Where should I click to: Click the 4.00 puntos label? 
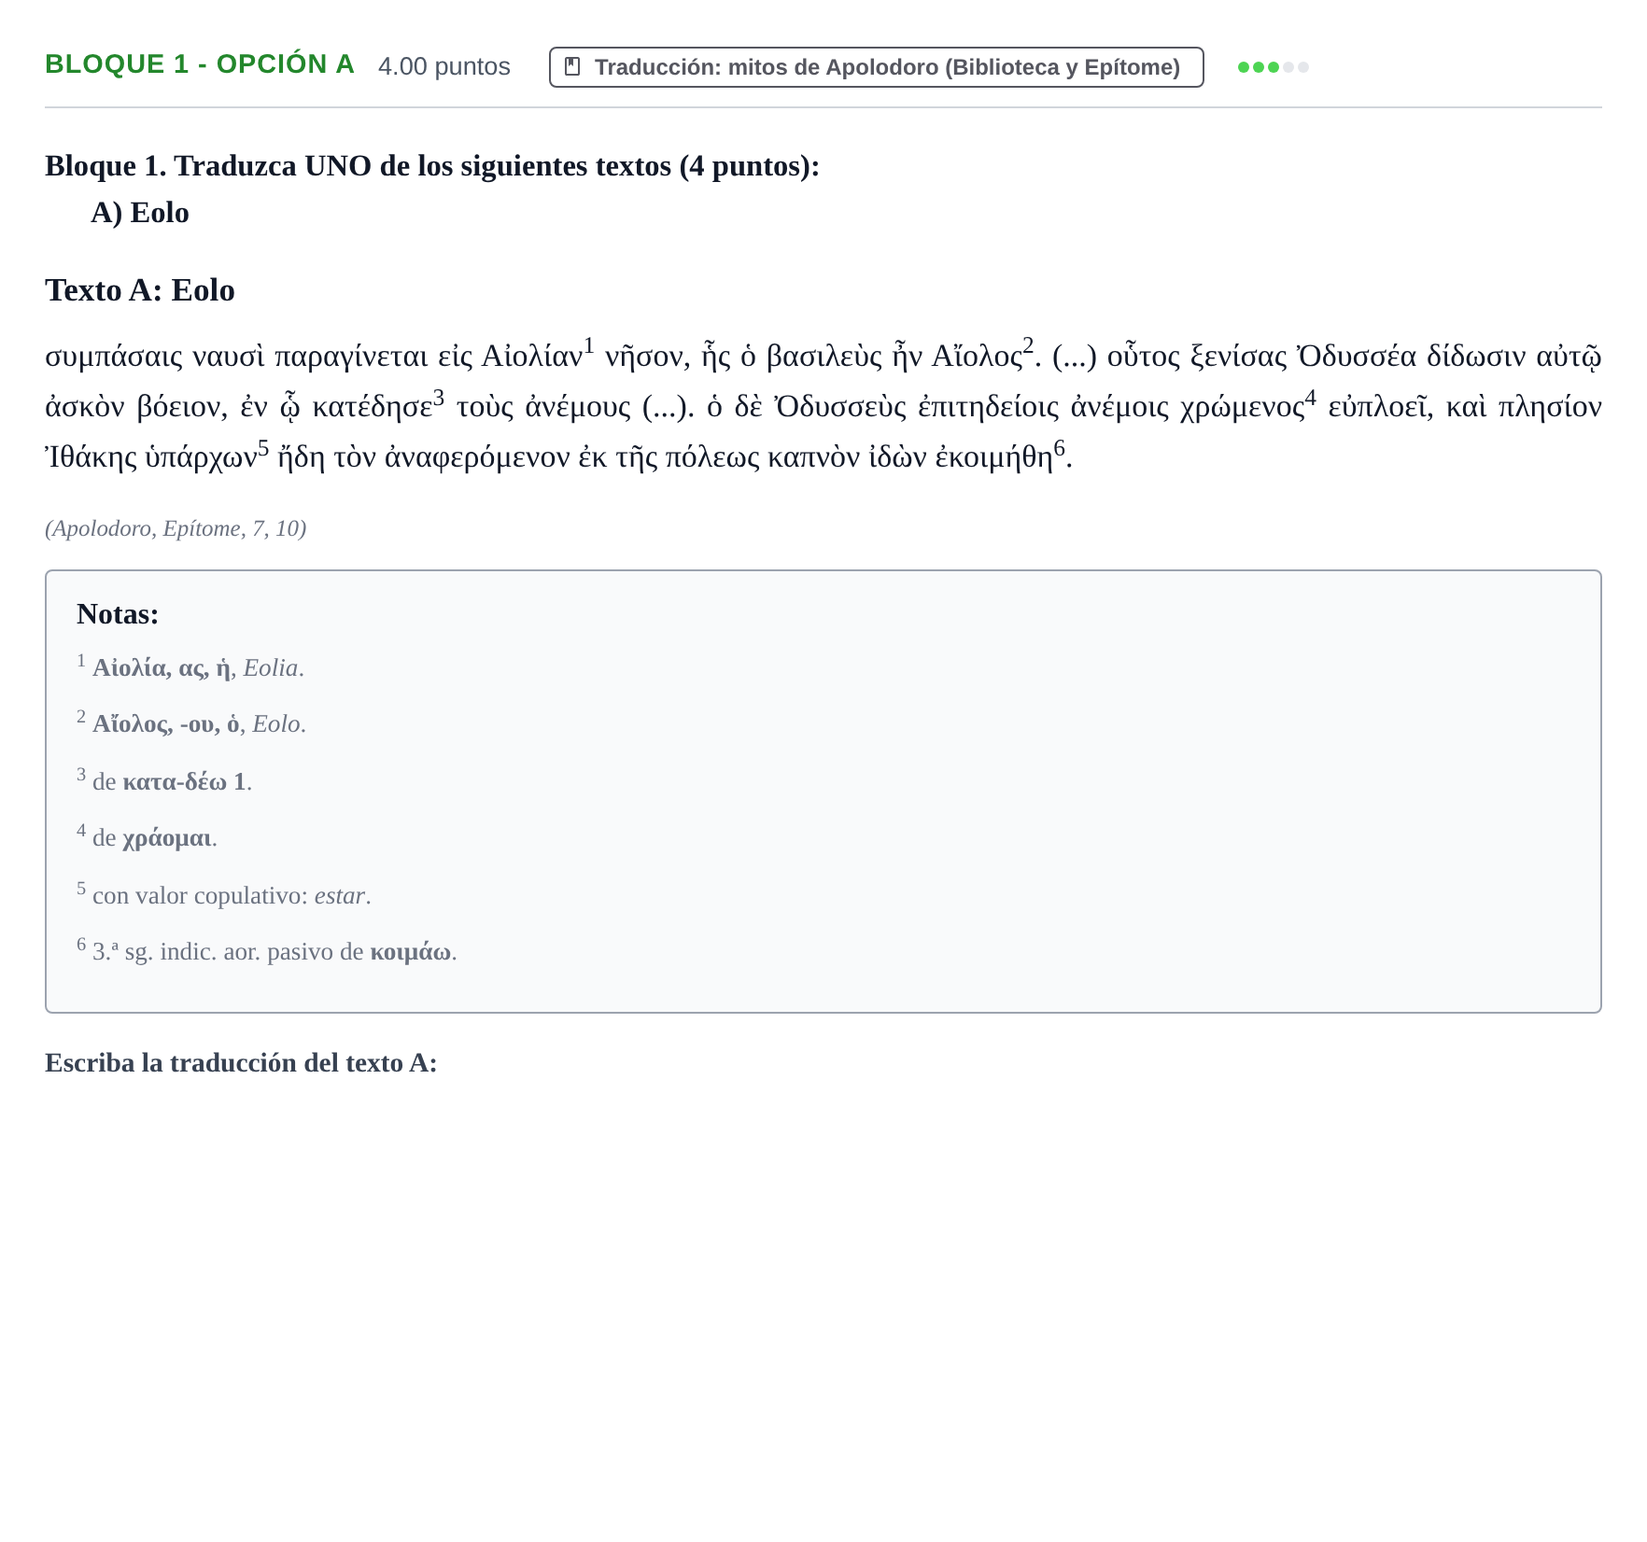444,66
